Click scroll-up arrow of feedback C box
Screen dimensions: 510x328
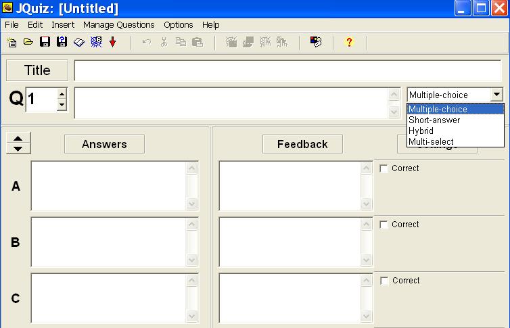366,281
